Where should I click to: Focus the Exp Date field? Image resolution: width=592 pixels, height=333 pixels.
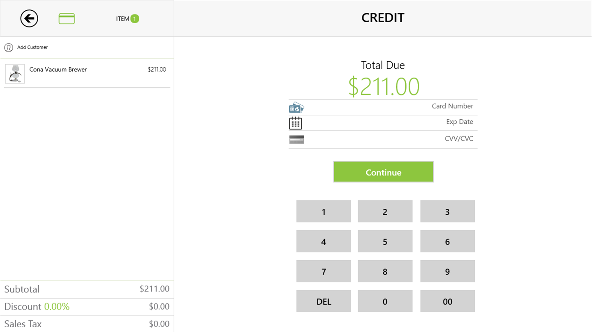coord(391,122)
